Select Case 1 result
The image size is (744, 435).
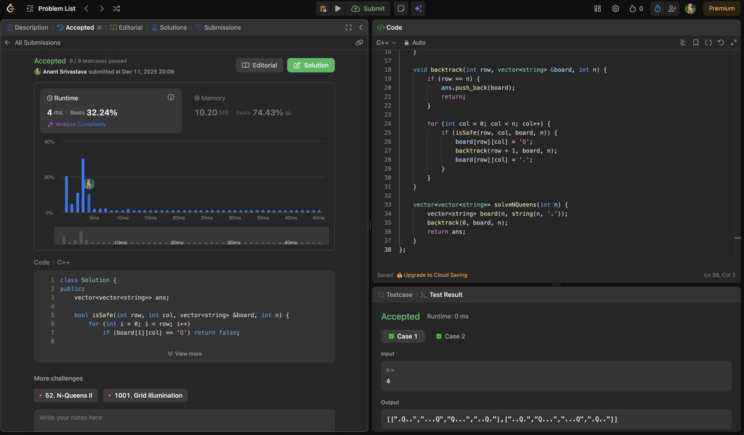click(x=403, y=336)
